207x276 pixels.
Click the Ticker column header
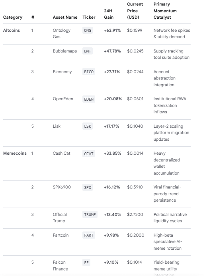(x=89, y=17)
